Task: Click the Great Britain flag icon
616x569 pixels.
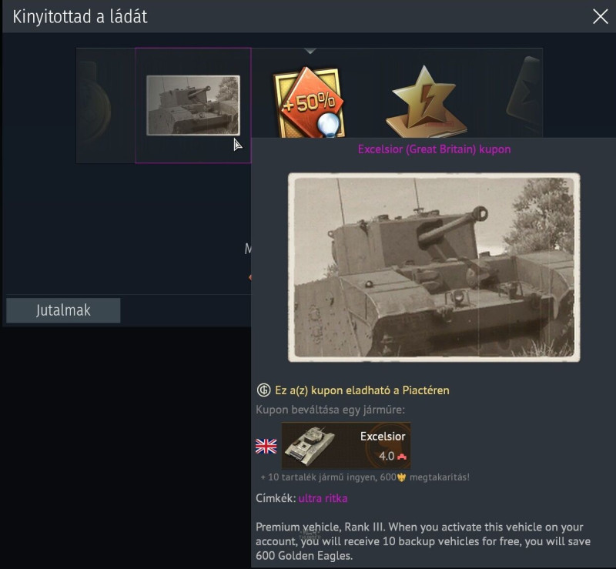Action: click(266, 446)
